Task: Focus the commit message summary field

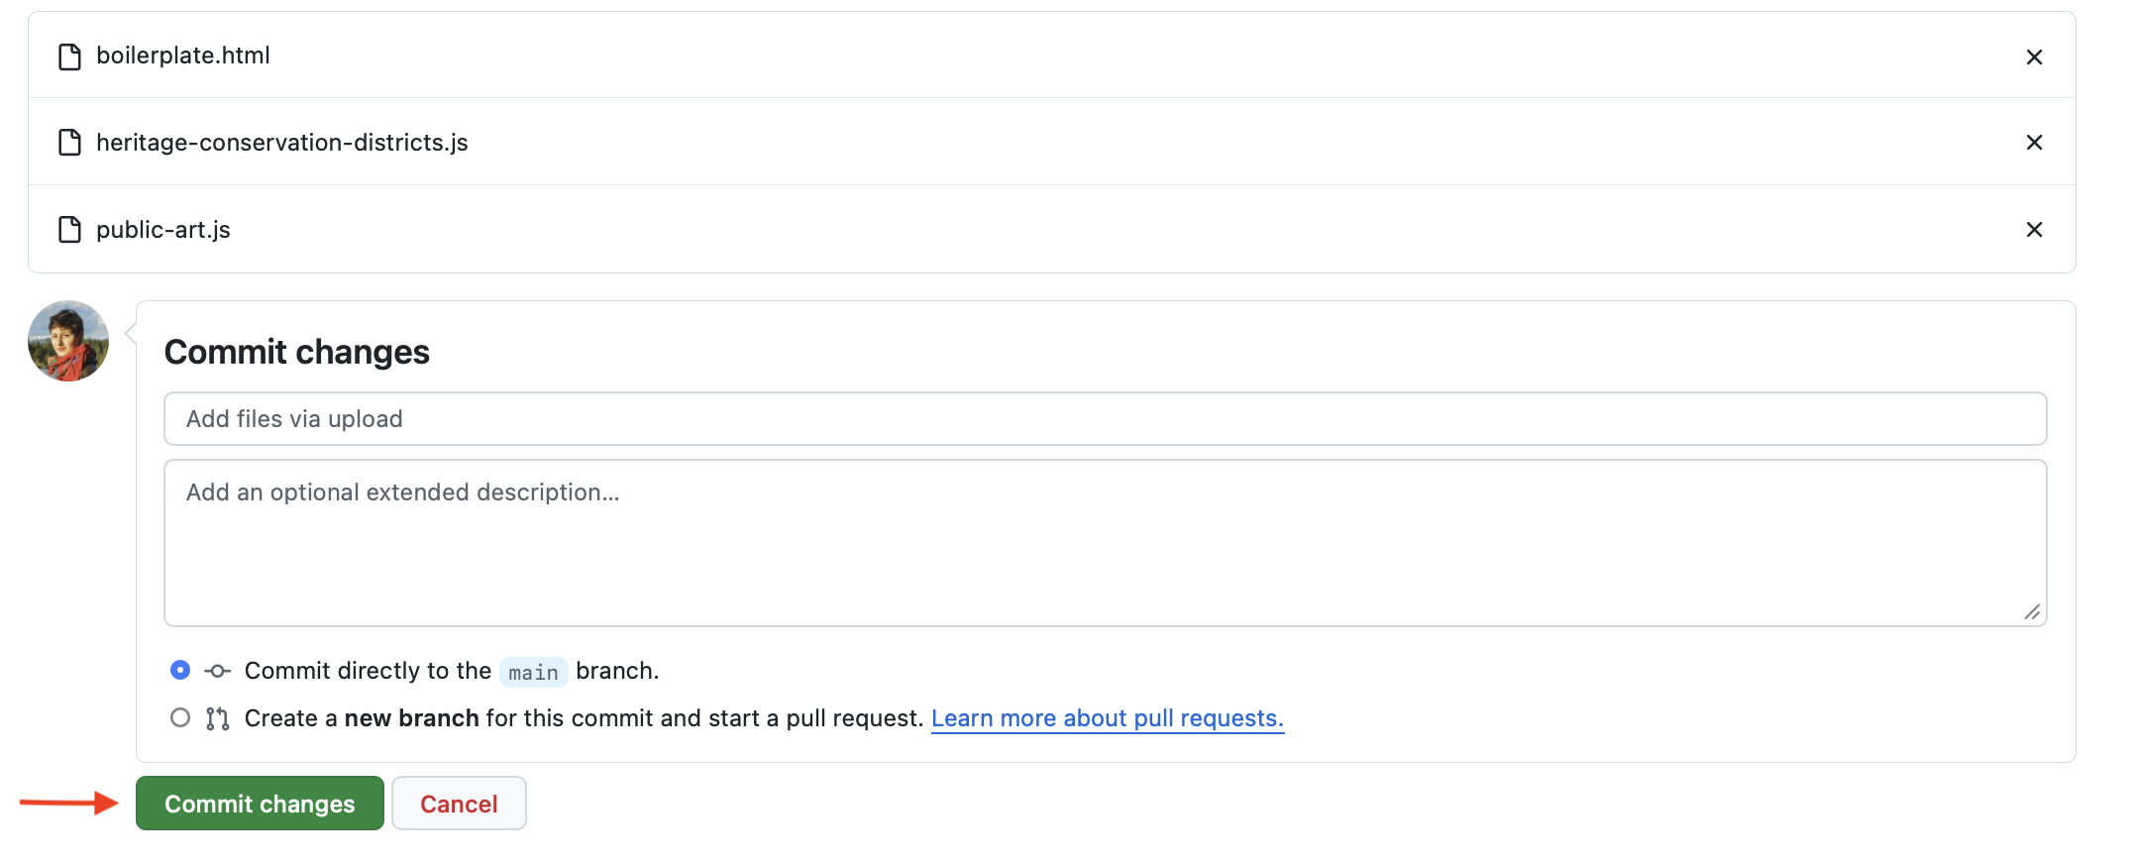Action: pyautogui.click(x=1105, y=419)
